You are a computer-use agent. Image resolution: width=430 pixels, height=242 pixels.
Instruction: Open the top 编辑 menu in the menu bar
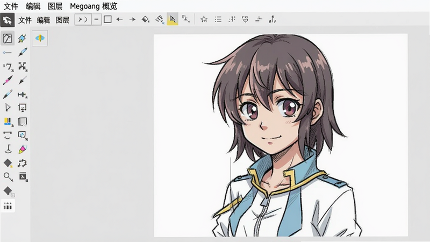click(x=33, y=6)
